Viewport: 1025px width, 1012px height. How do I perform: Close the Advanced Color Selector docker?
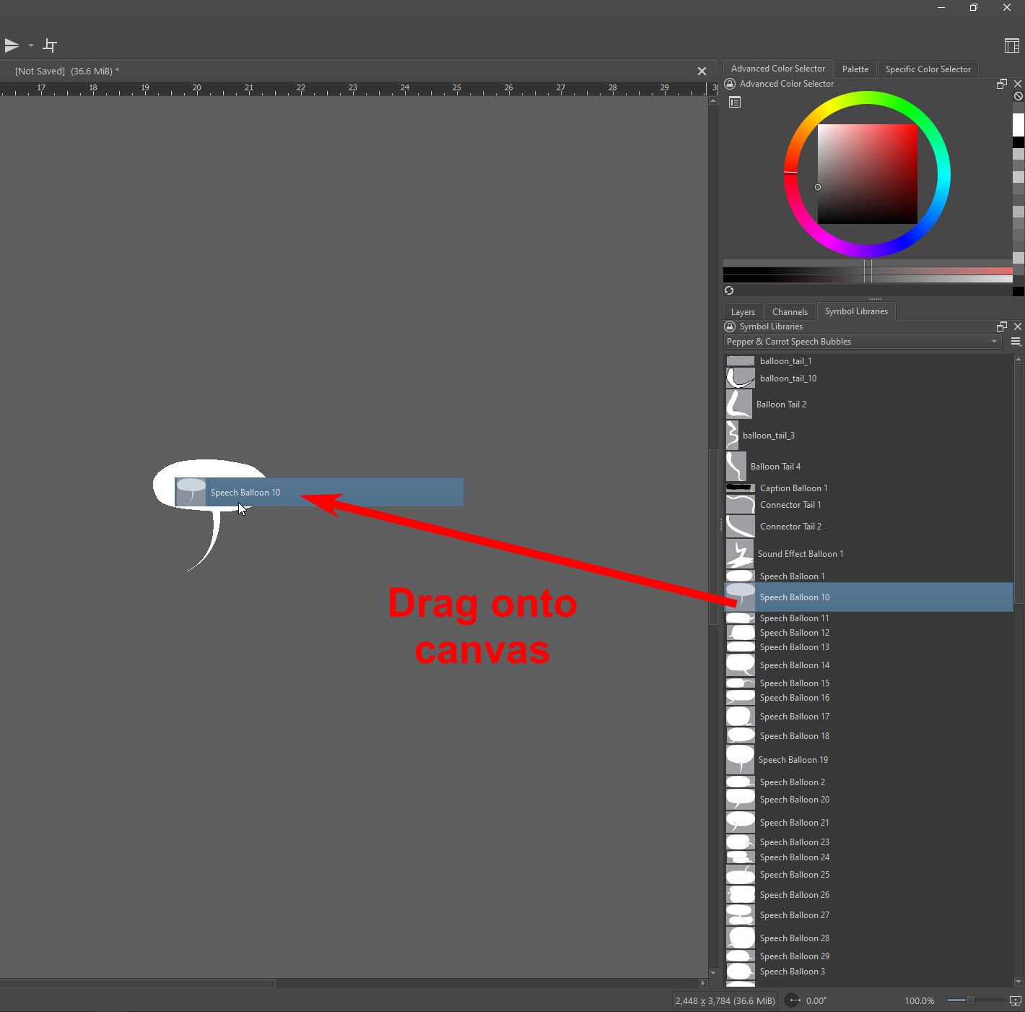[1018, 84]
